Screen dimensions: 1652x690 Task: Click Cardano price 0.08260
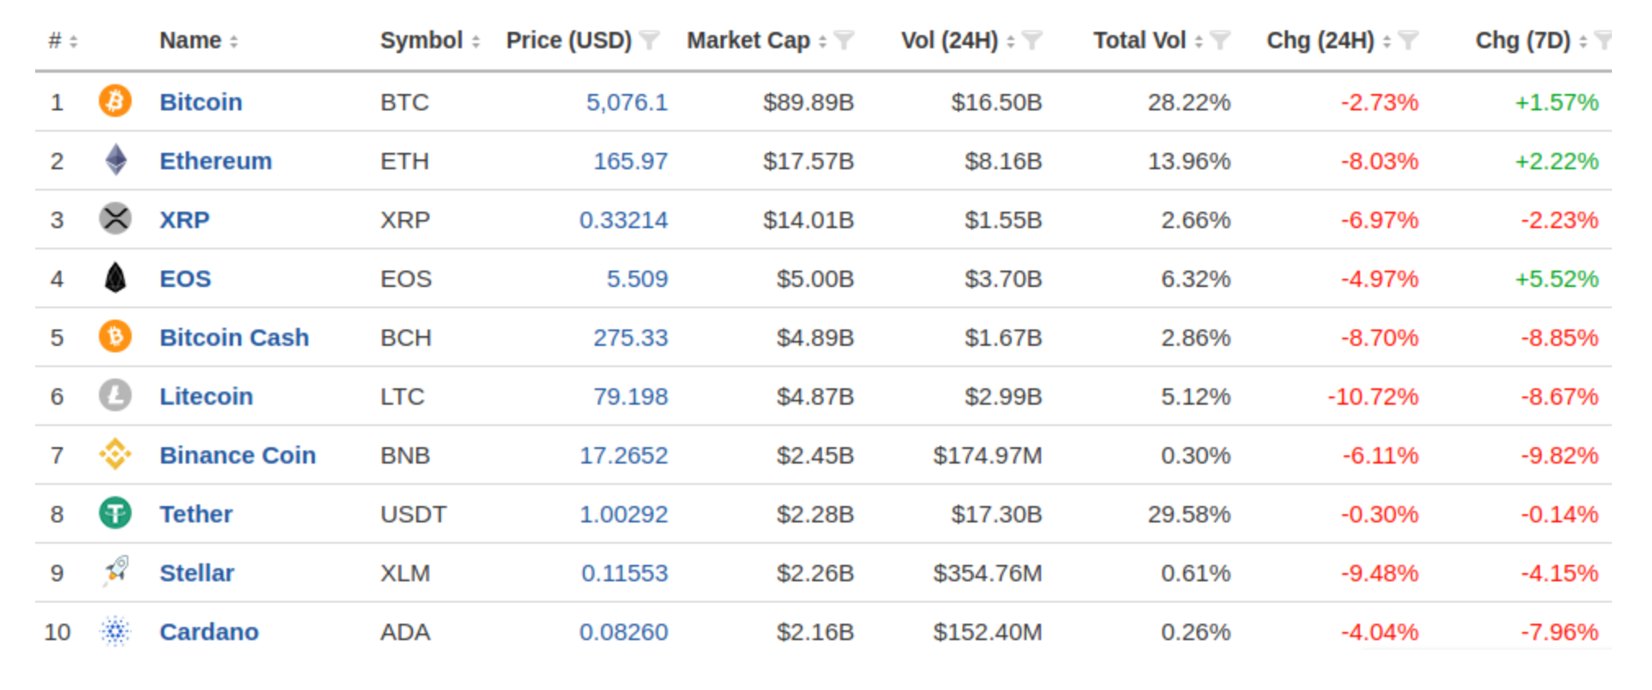tap(624, 632)
